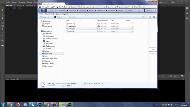The height and width of the screenshot is (107, 190).
Task: Select the index.php file row
Action: click(x=100, y=29)
